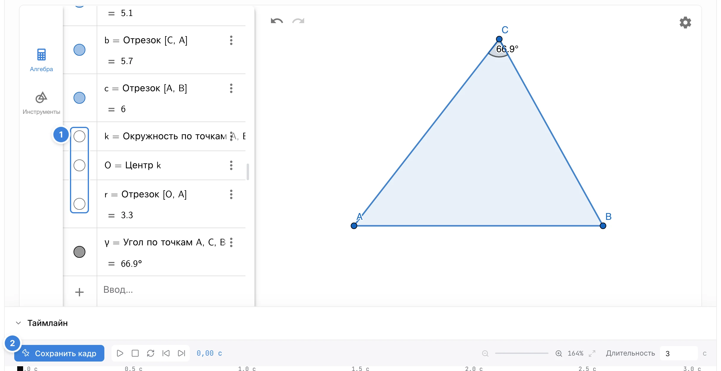
Task: Switch to the Инструменты tools tab
Action: click(42, 103)
